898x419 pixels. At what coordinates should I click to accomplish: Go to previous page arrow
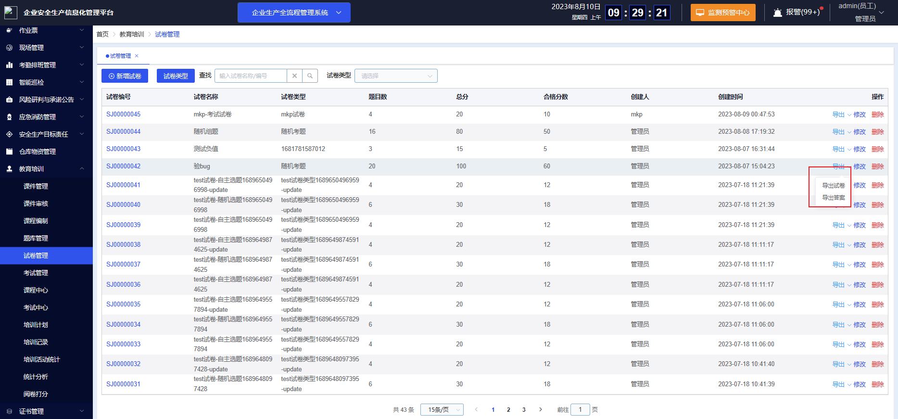coord(476,409)
